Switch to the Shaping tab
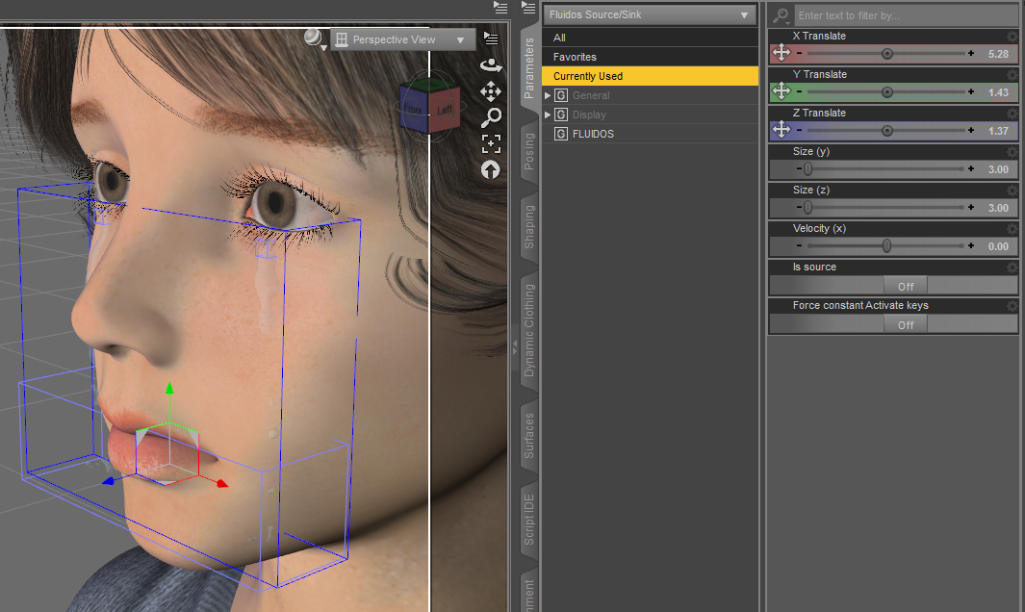 coord(528,227)
